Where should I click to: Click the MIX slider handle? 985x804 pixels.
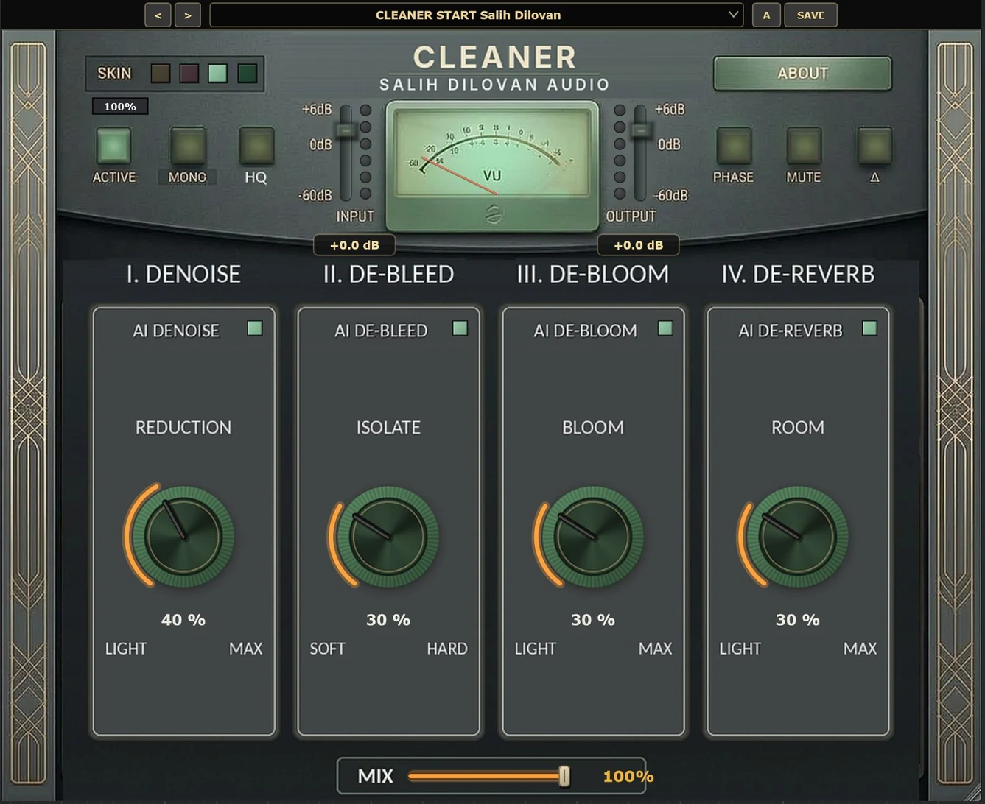coord(564,776)
